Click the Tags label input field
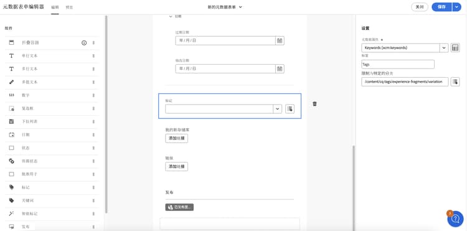The width and height of the screenshot is (467, 231). [x=398, y=64]
